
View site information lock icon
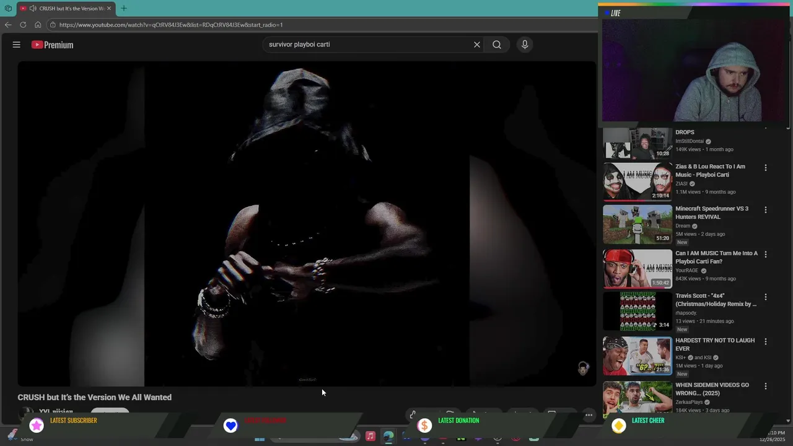coord(53,25)
